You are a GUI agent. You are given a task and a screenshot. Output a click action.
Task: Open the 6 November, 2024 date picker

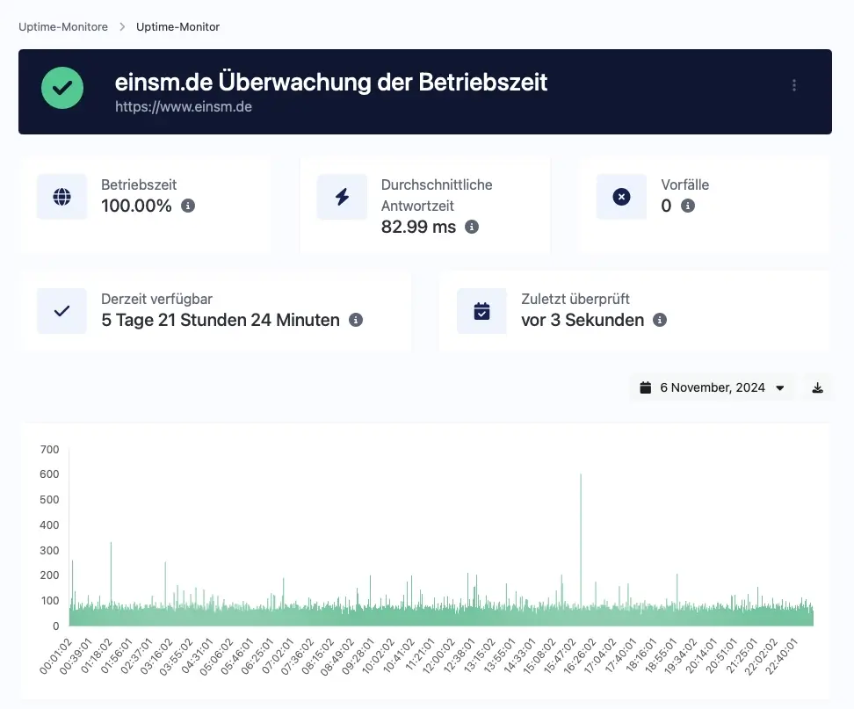pos(712,387)
